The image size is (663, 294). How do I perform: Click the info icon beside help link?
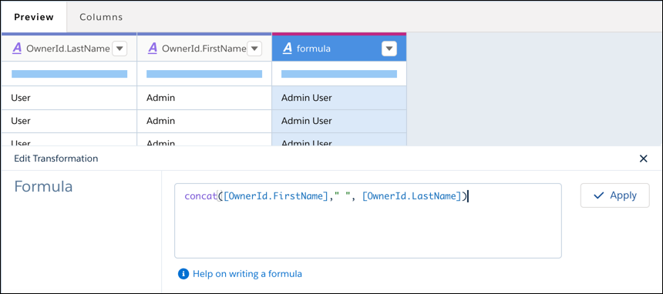click(x=183, y=274)
